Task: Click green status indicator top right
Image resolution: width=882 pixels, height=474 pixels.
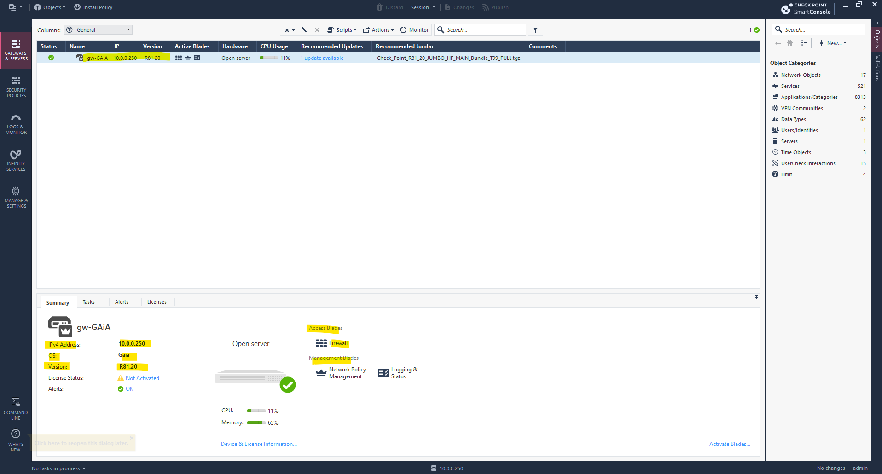Action: [757, 30]
